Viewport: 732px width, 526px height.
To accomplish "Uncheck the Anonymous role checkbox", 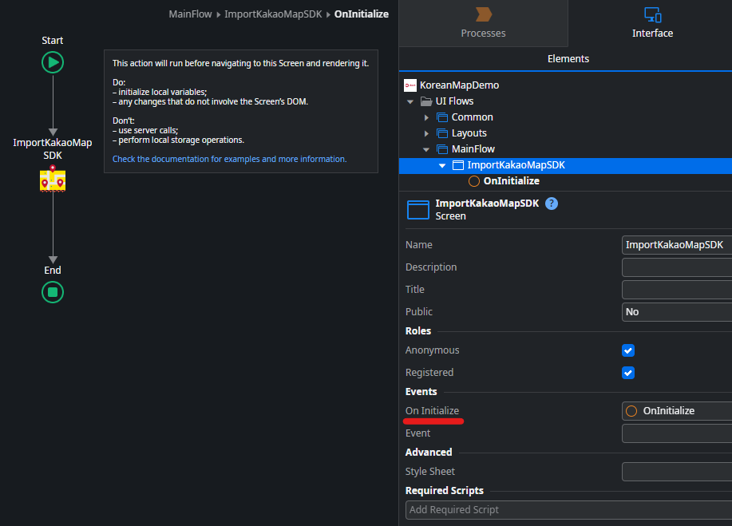I will click(628, 350).
